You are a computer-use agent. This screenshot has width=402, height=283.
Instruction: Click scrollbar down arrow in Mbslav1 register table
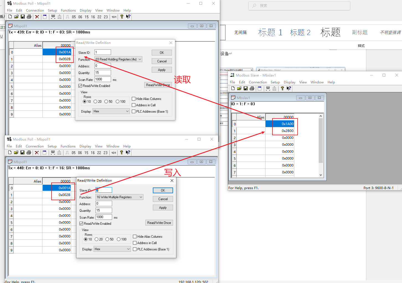(321, 175)
